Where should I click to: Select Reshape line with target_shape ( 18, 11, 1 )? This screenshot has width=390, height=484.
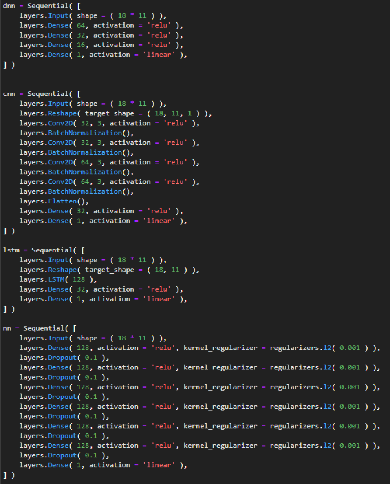116,113
